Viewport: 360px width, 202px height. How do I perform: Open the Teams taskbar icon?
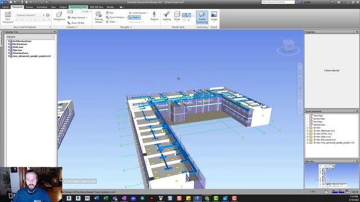tap(115, 198)
